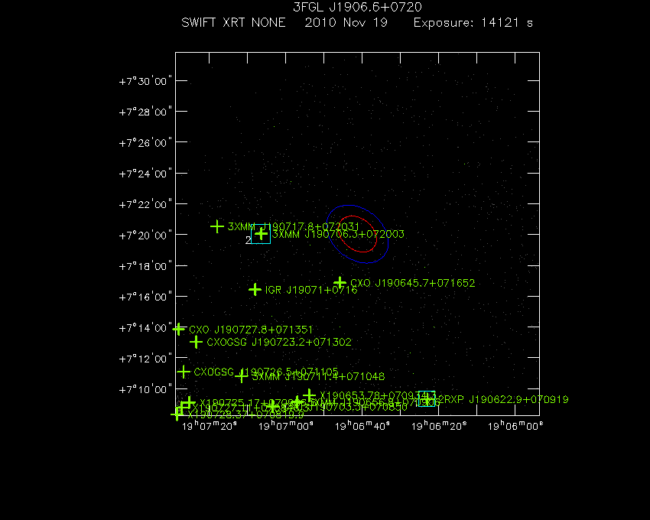Click the CXOGSG J190723.2+071302 label text
The image size is (650, 520).
279,342
